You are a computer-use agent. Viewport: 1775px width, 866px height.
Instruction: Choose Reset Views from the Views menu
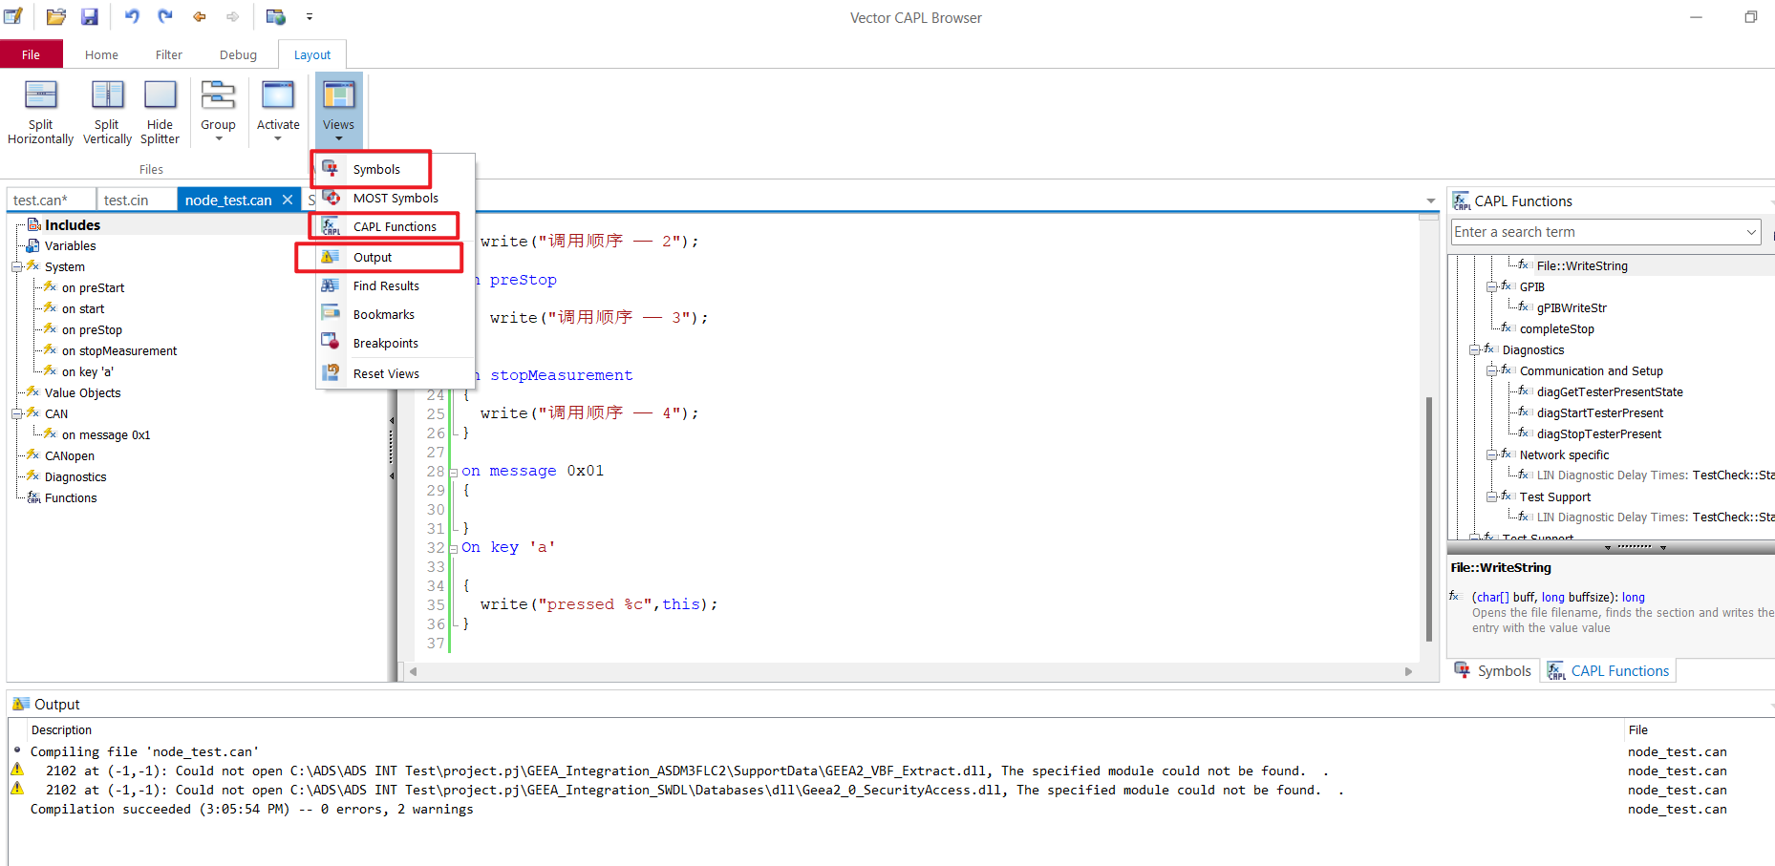tap(395, 373)
